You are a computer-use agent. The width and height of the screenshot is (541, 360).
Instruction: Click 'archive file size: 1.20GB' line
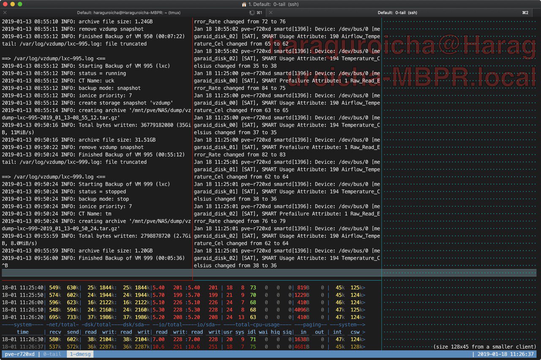[77, 251]
